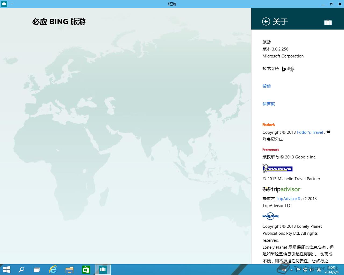The height and width of the screenshot is (275, 344).
Task: Open the Action Center flag icon
Action: [x=298, y=270]
